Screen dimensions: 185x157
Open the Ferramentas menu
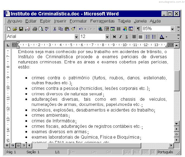(x=102, y=21)
